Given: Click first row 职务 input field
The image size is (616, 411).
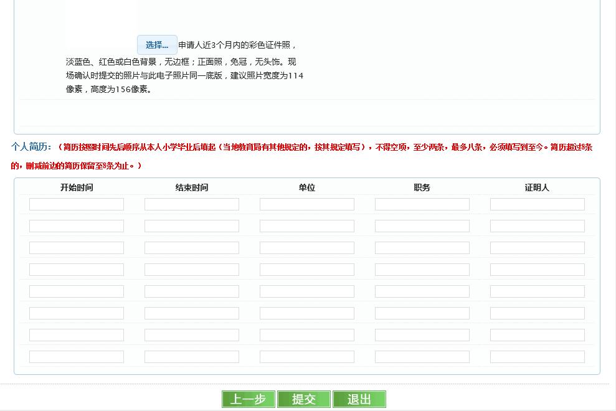Looking at the screenshot, I should click(422, 204).
